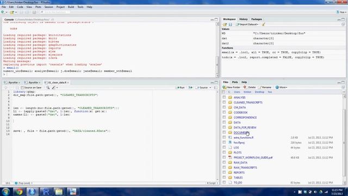This screenshot has width=348, height=196.
Task: Check the CM_DATA folder checkbox
Action: (x=224, y=107)
